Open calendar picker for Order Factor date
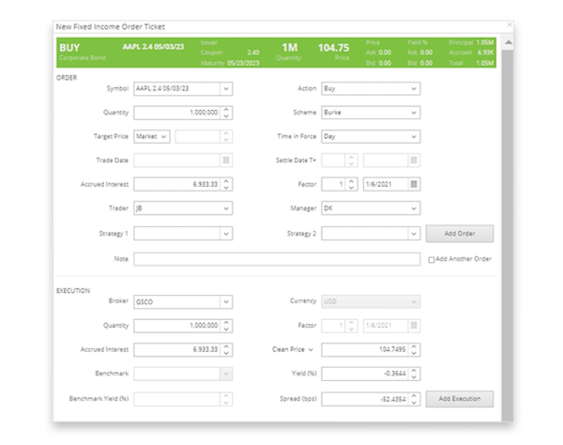Screen dimensions: 563x445 [414, 184]
